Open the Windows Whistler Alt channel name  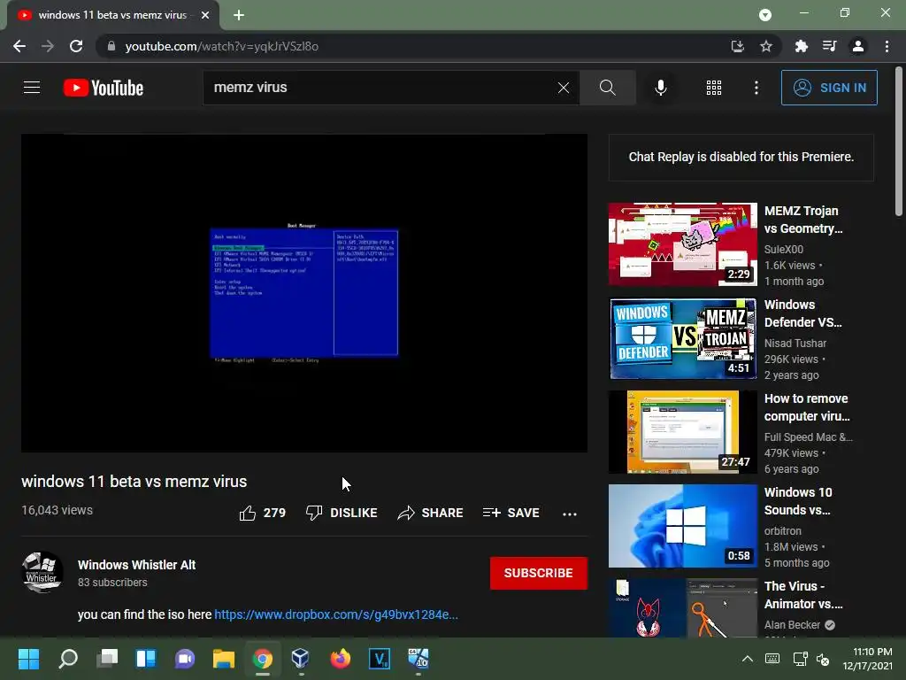[x=137, y=565]
